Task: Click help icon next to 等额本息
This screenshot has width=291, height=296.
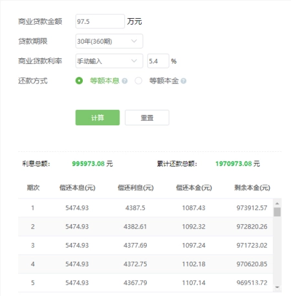Action: point(125,81)
